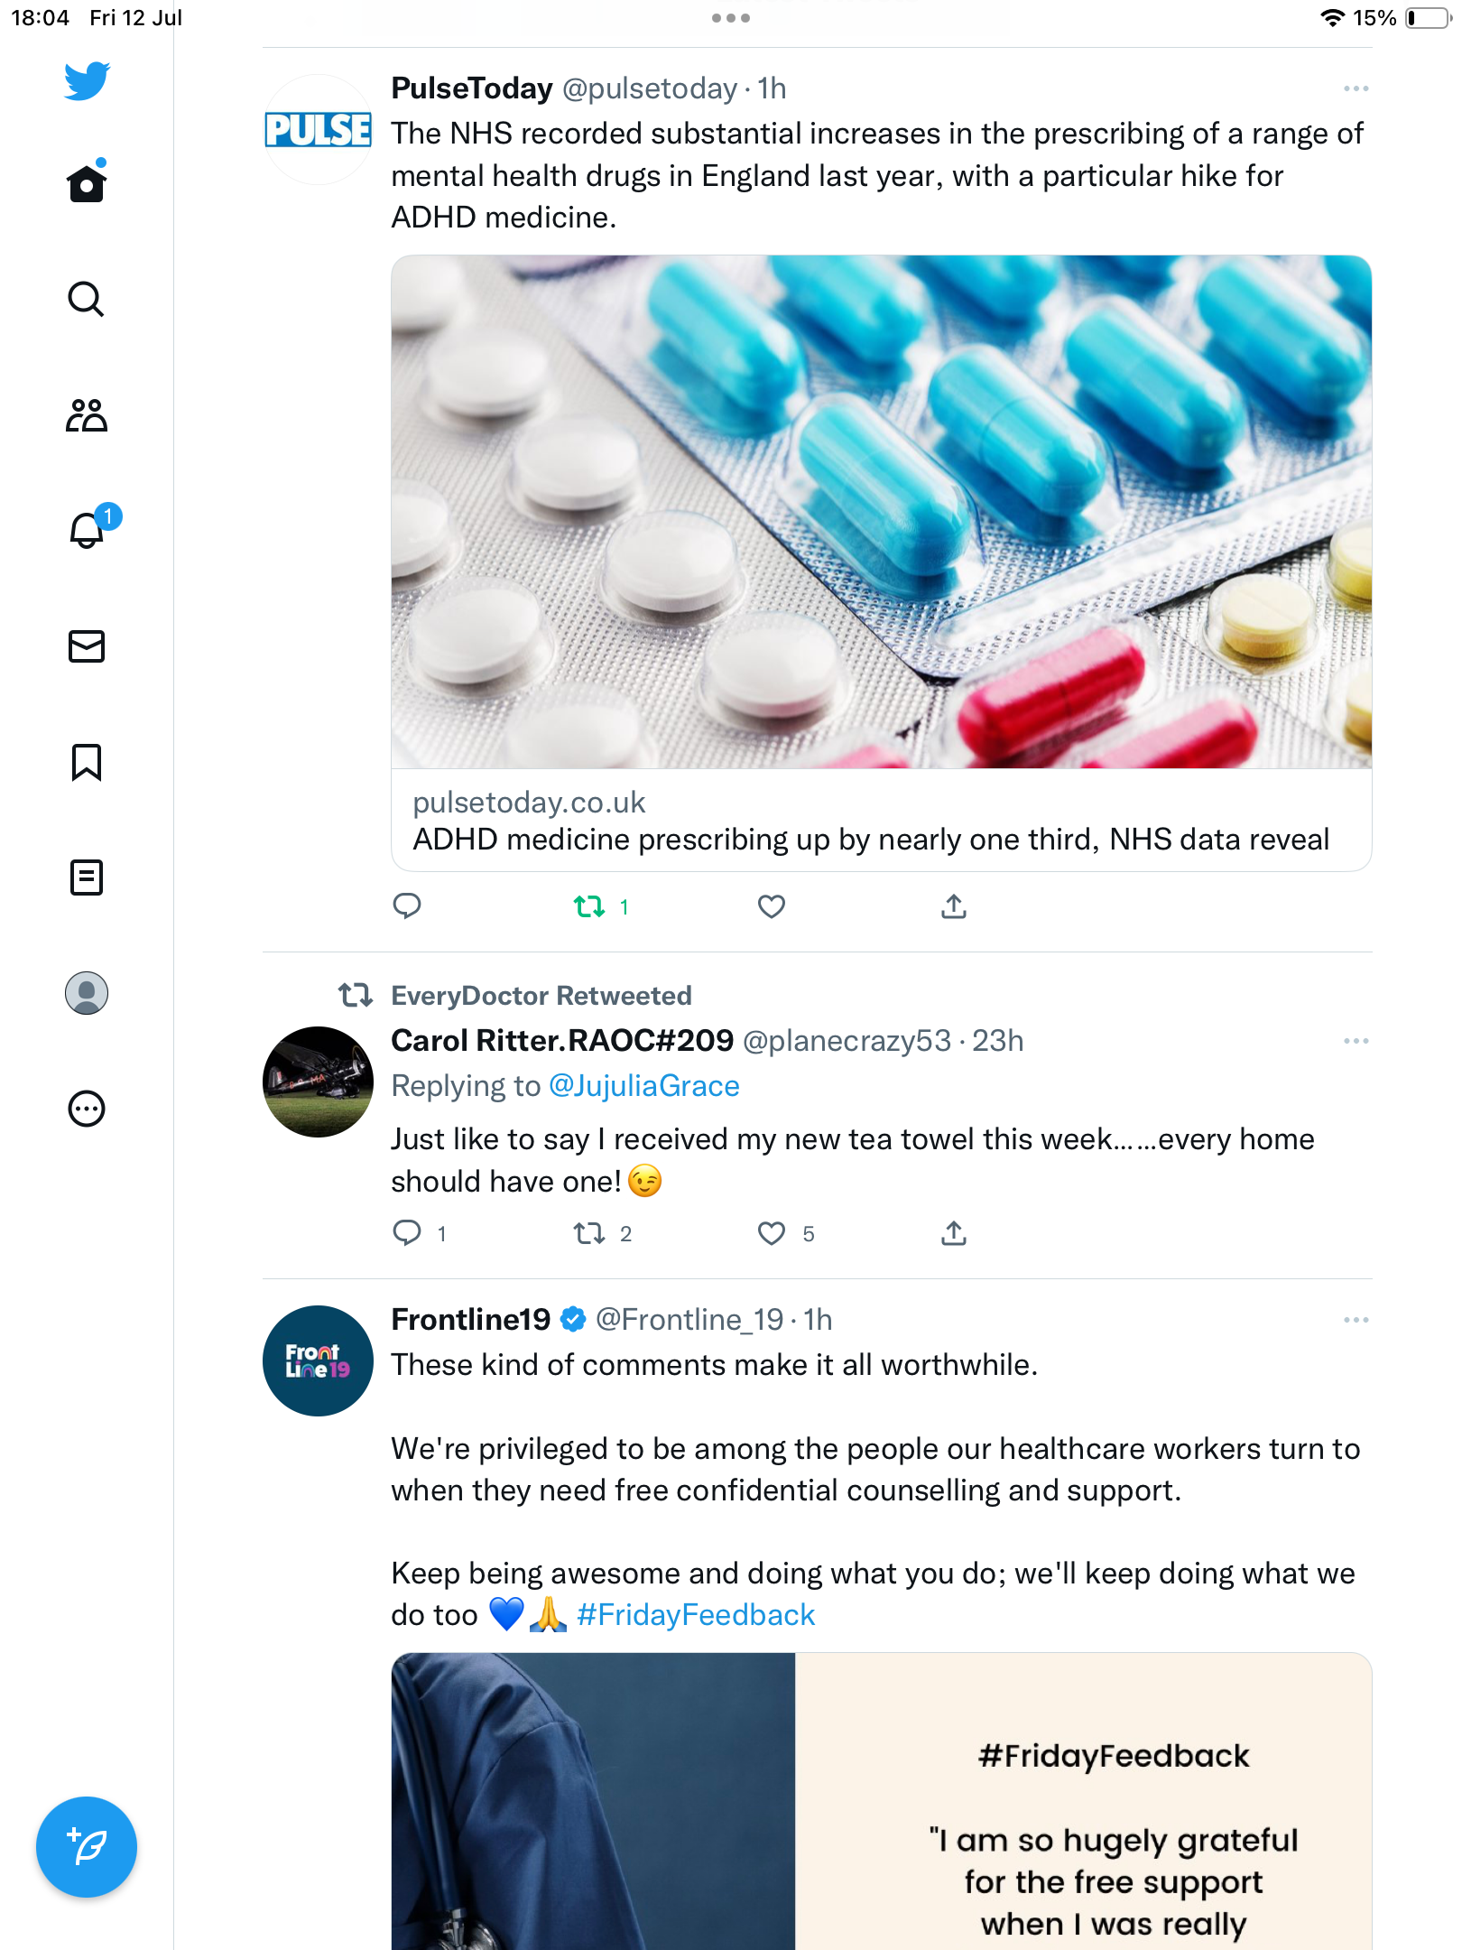Share the PulseToday tweet
Image resolution: width=1462 pixels, height=1950 pixels.
pos(954,906)
